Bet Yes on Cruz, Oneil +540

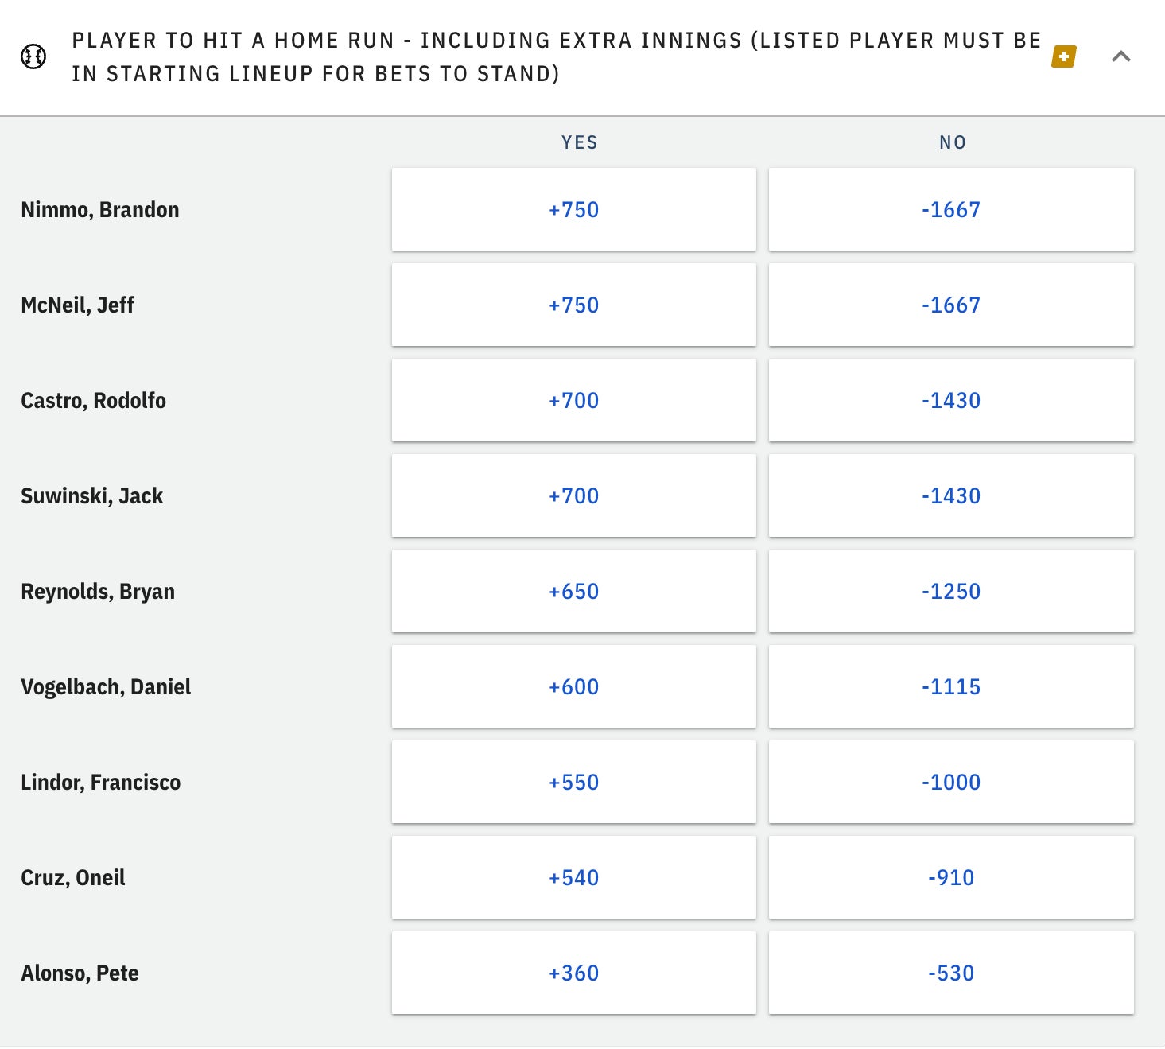573,877
